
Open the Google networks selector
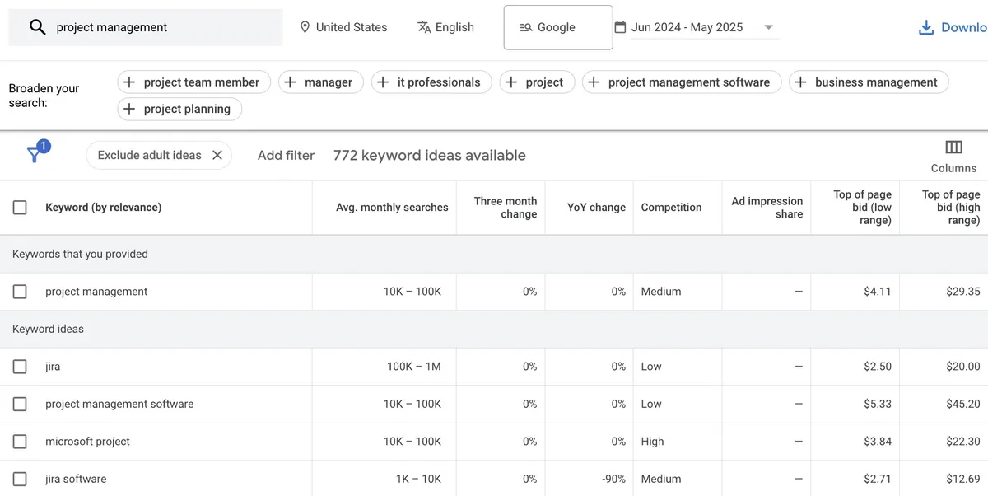558,27
